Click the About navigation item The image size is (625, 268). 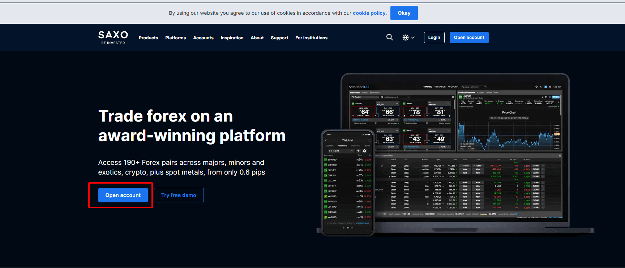click(257, 38)
